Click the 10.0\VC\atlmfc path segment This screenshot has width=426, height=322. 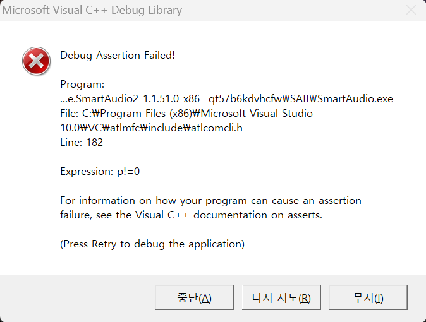100,128
